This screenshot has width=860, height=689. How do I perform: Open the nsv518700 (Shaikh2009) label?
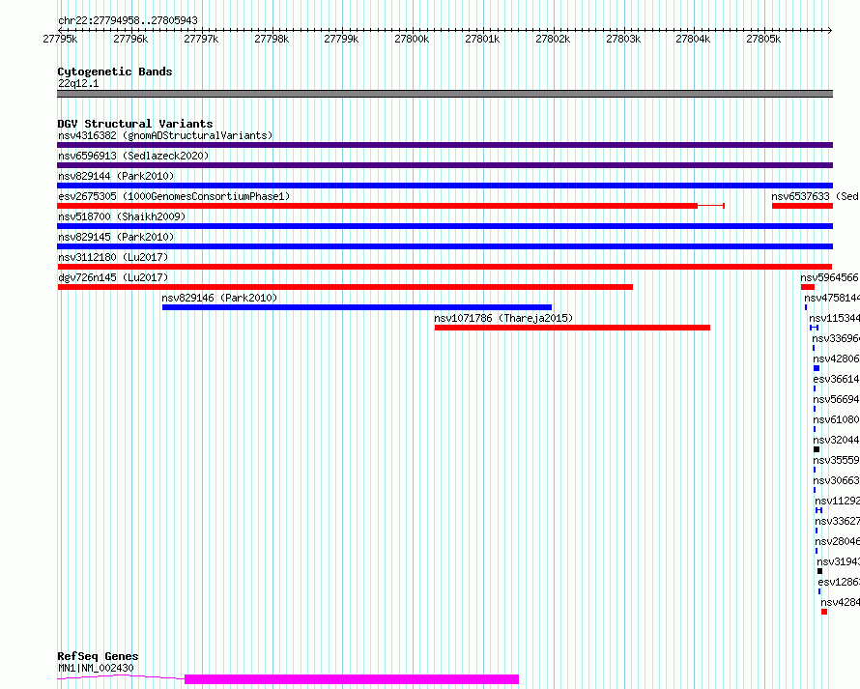click(122, 216)
